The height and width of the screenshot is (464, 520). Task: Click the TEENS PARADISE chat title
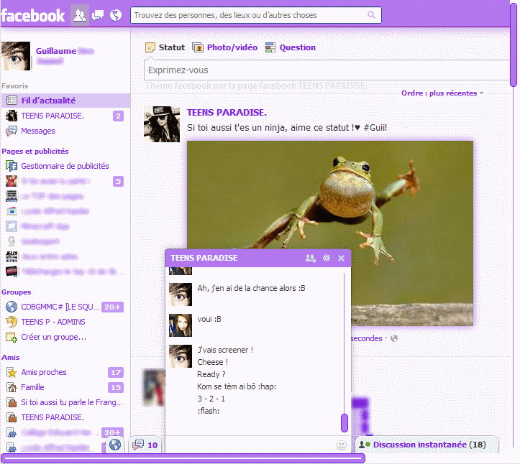point(204,258)
